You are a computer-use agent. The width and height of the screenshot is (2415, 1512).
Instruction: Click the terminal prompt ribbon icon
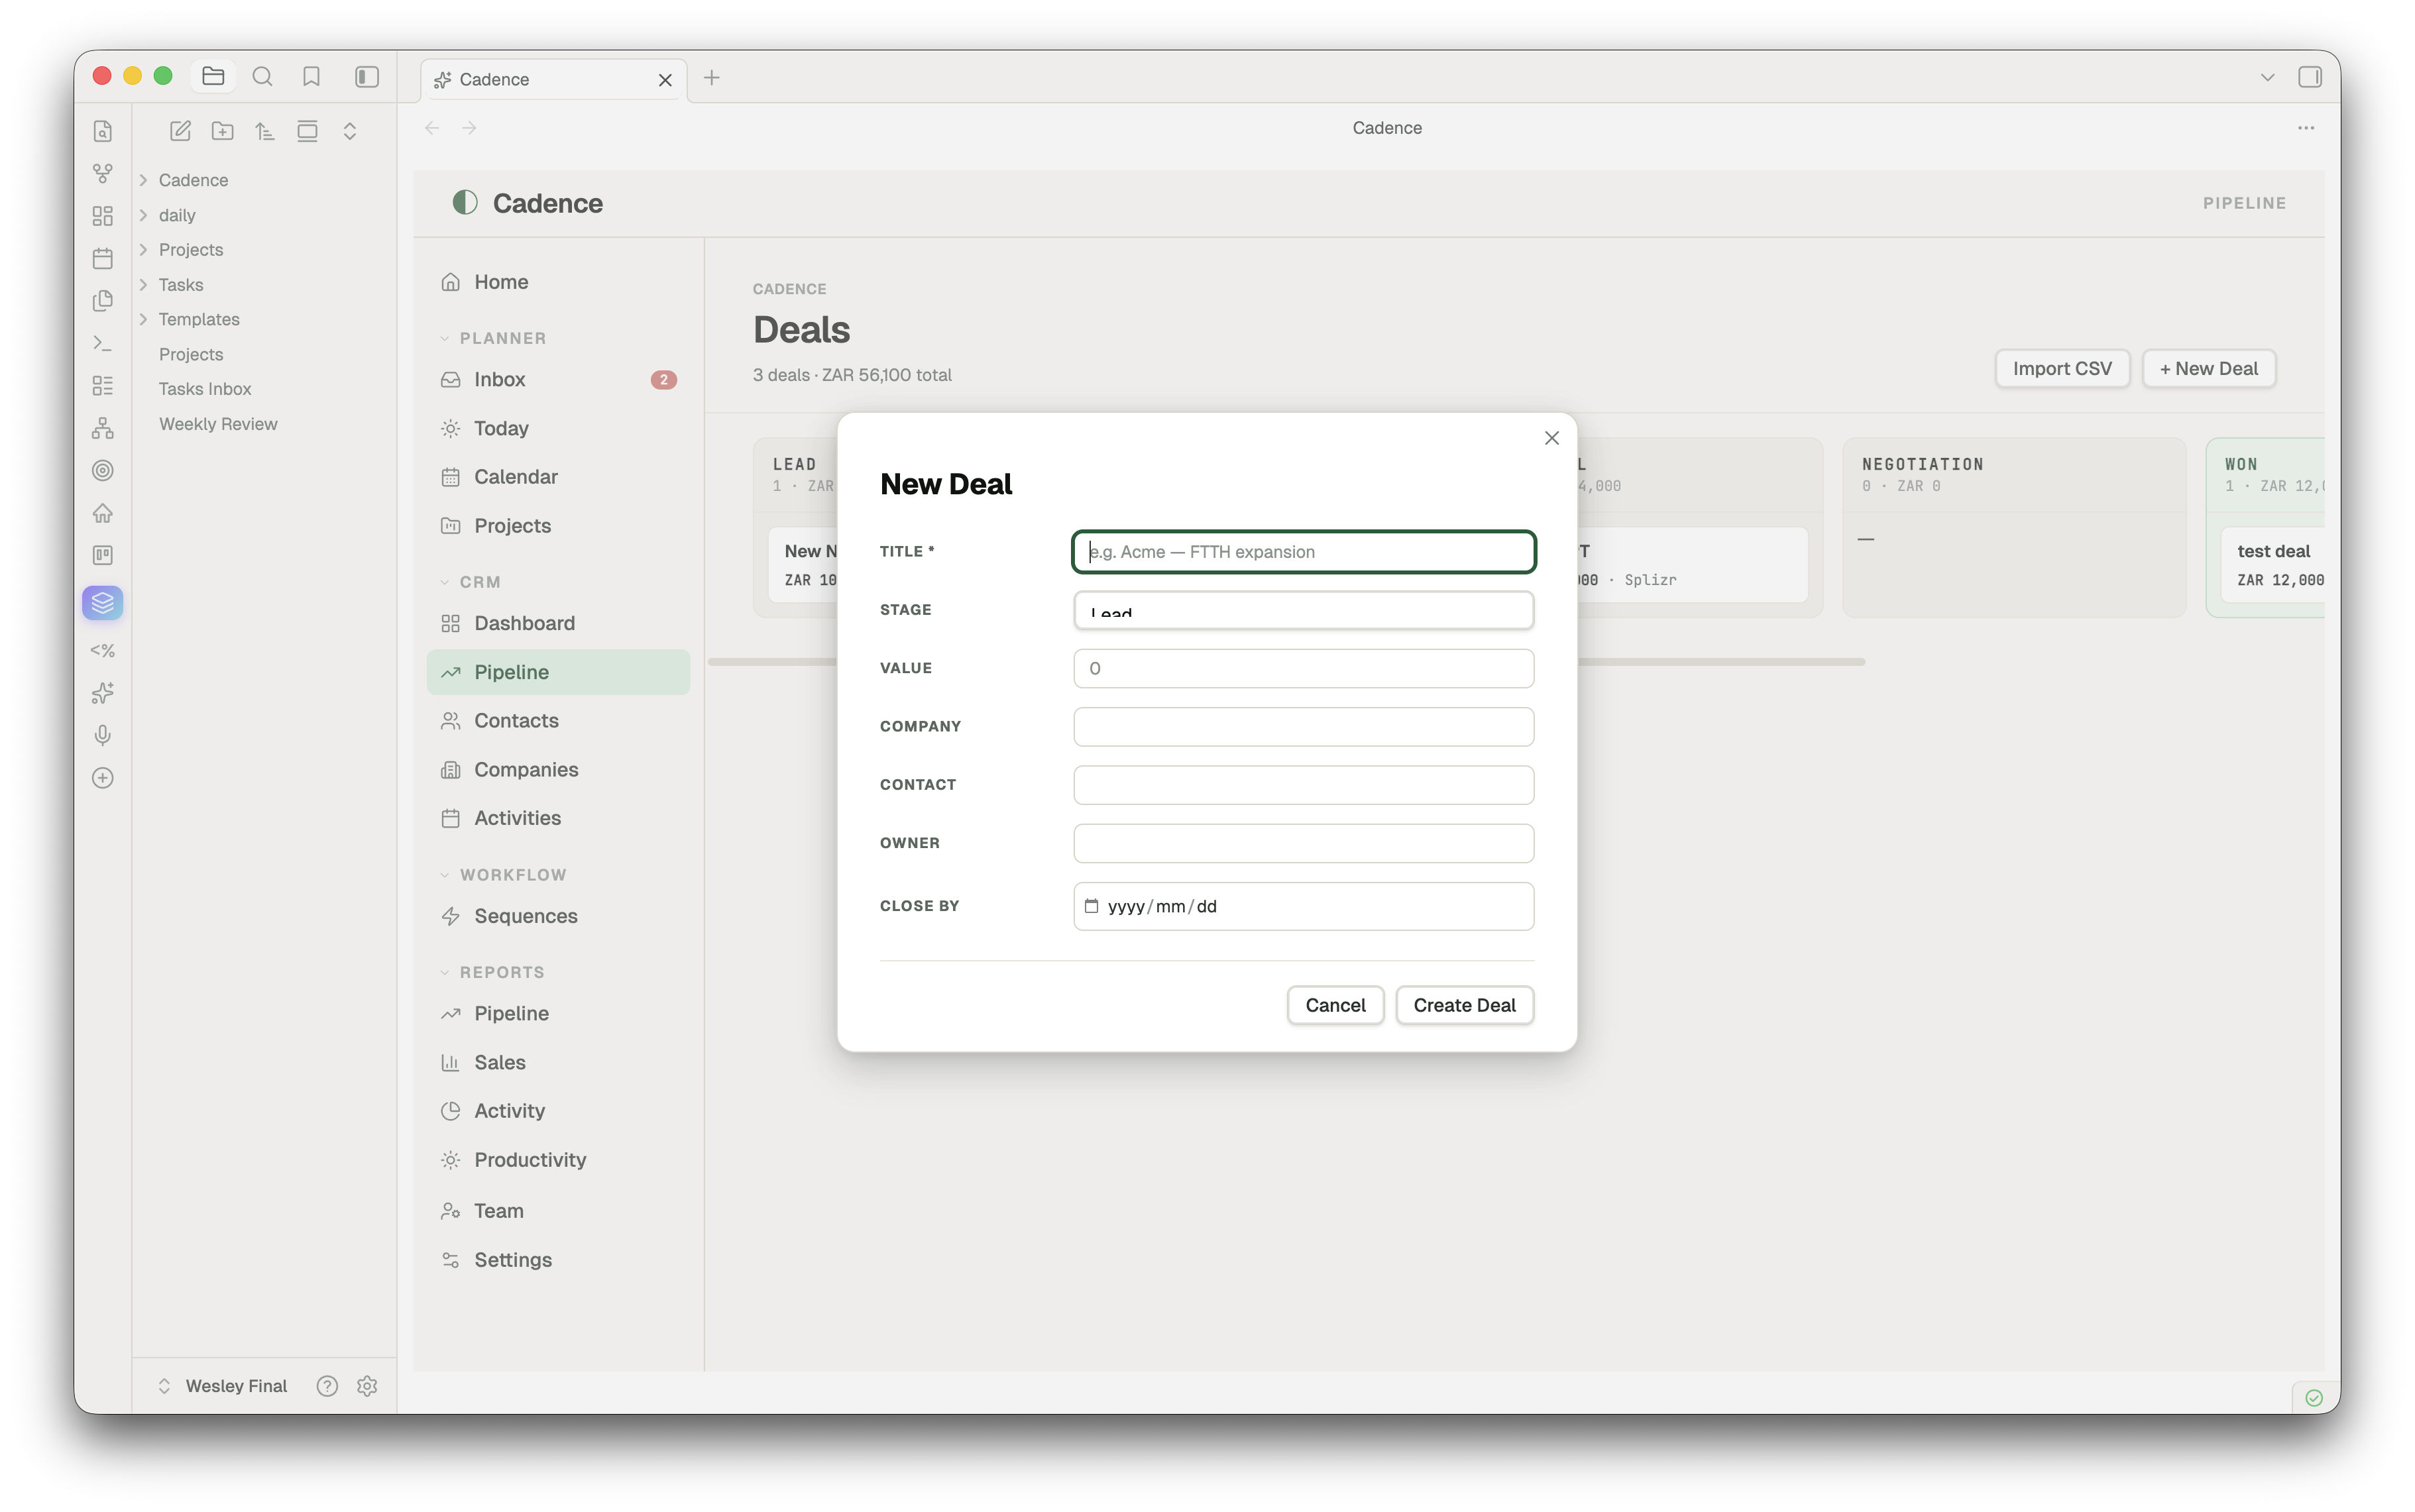(102, 343)
